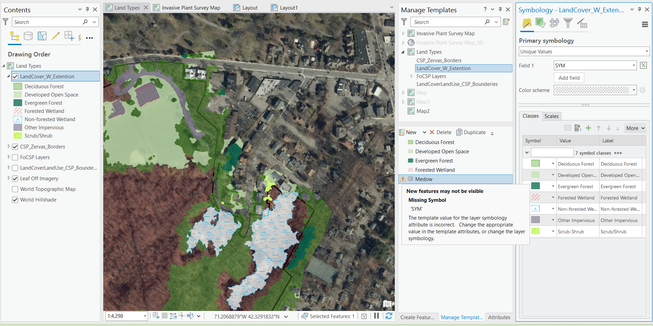Viewport: 653px width, 326px height.
Task: Click the green plus to add symbol values
Action: coord(588,128)
